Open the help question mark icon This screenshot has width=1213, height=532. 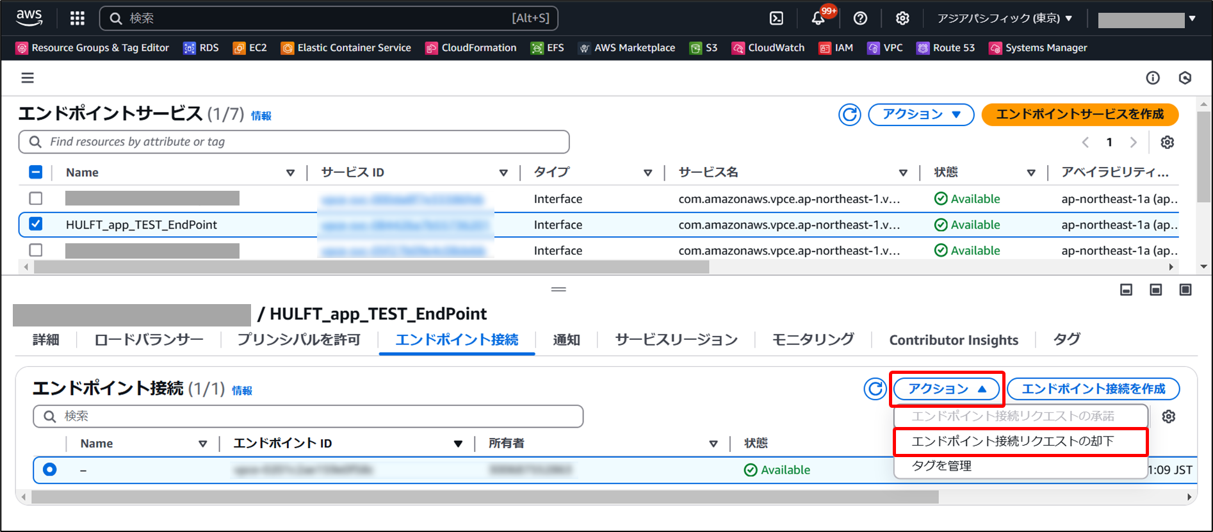860,19
